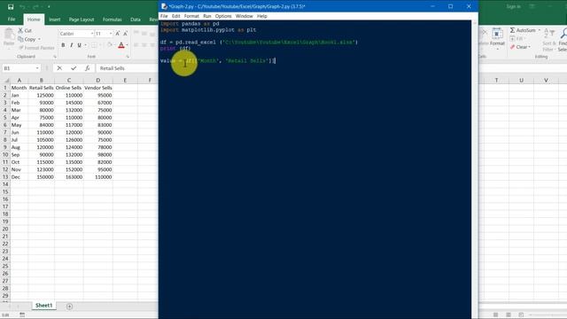
Task: Open the Help menu in the Python editor
Action: click(262, 16)
